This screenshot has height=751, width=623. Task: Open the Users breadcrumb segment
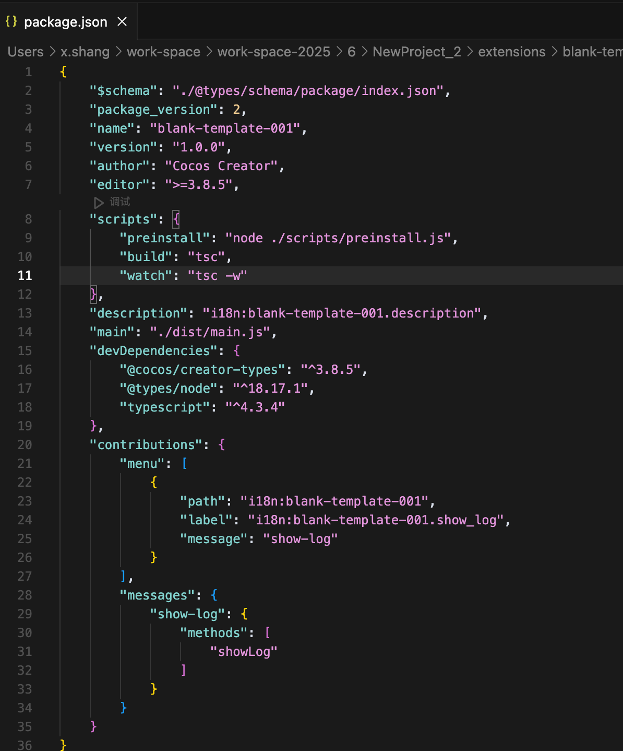pyautogui.click(x=26, y=52)
